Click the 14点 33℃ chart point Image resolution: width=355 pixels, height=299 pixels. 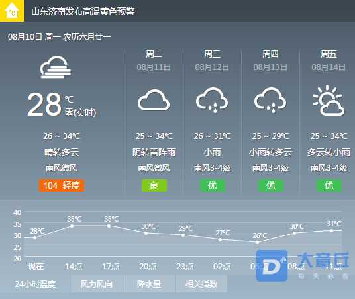point(72,226)
